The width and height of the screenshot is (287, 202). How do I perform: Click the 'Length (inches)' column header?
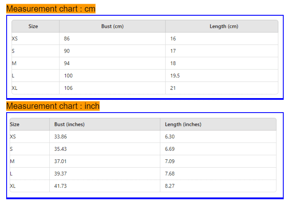(183, 124)
